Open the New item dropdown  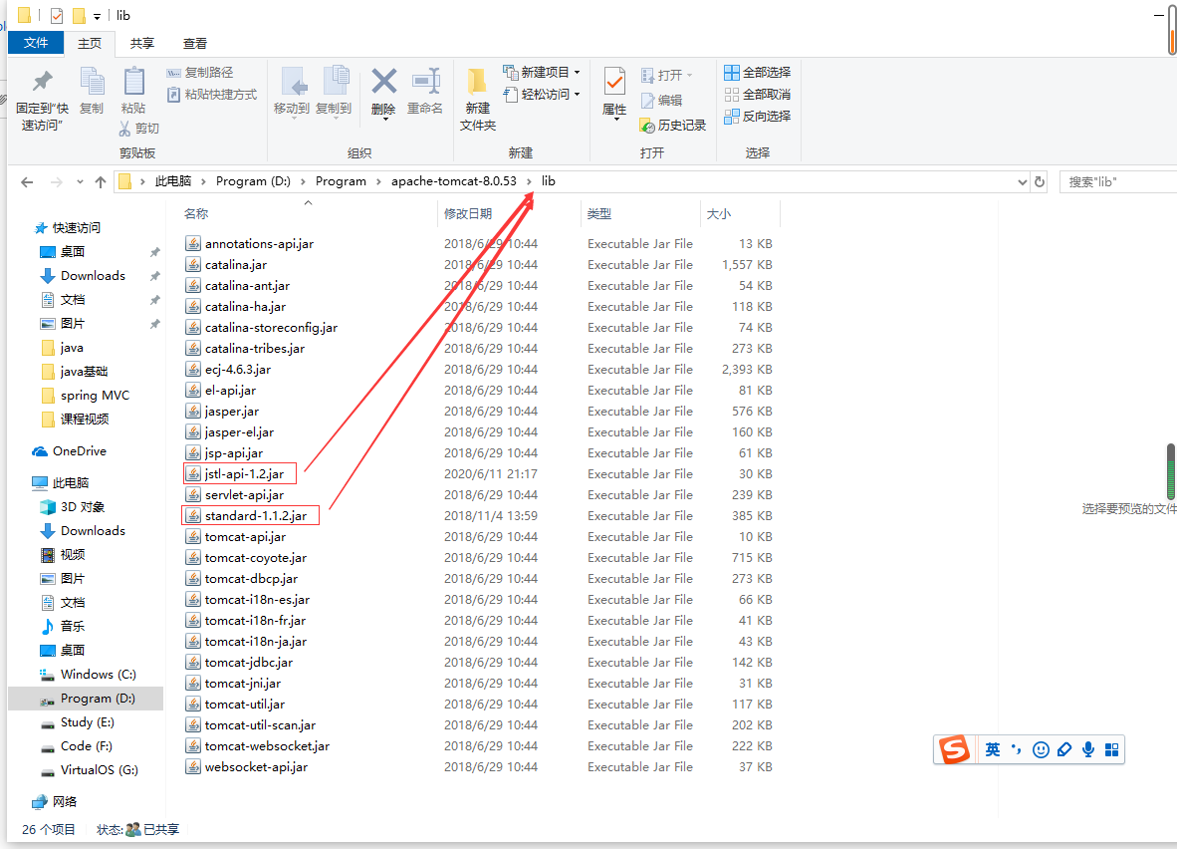point(542,72)
